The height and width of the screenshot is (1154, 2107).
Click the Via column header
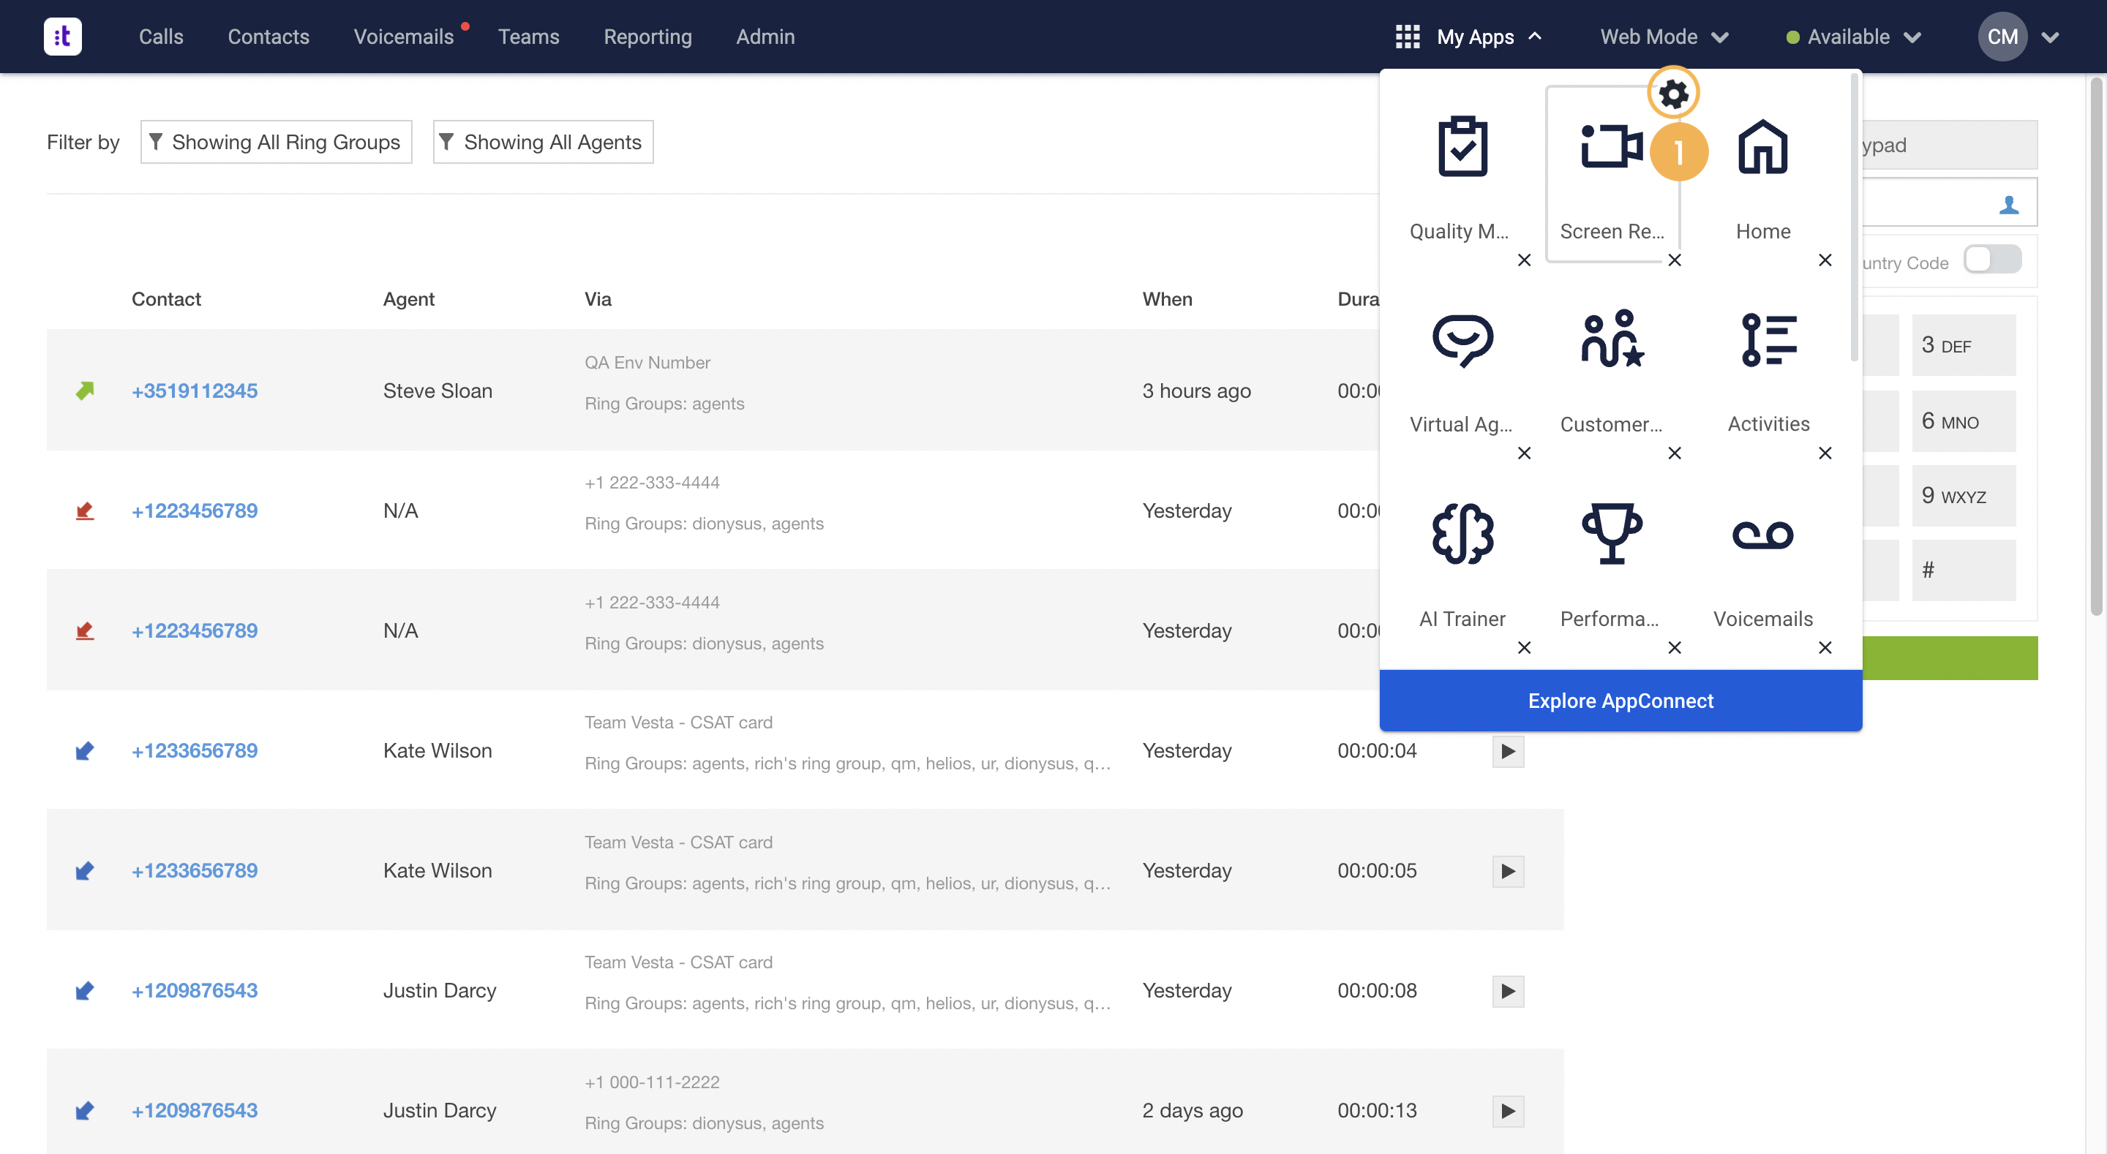(x=597, y=298)
